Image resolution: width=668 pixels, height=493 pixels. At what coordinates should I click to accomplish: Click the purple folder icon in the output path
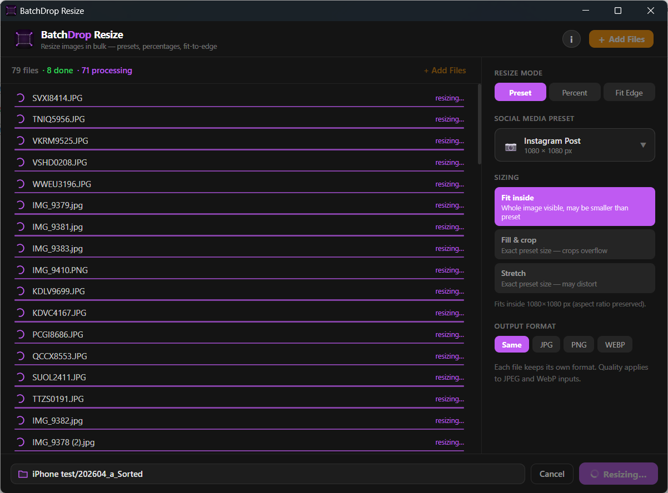23,474
